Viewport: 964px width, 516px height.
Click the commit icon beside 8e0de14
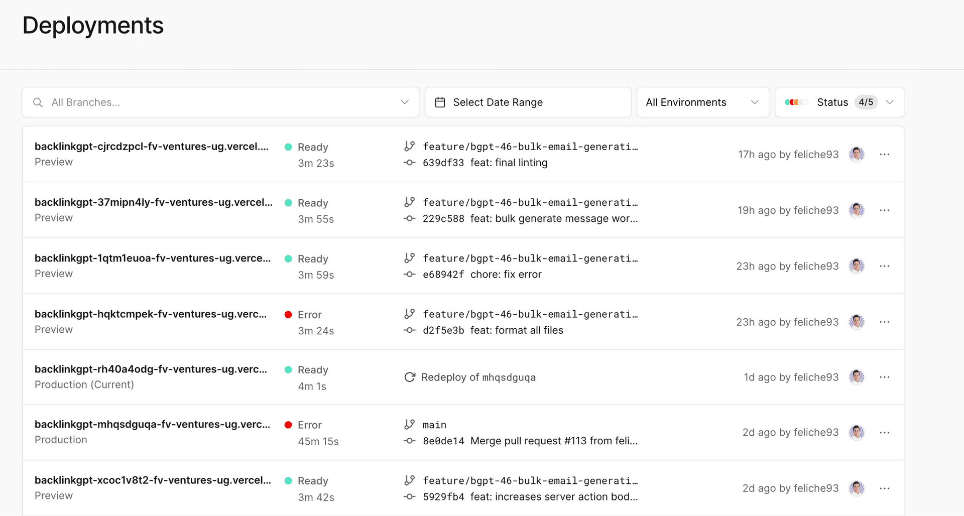tap(410, 441)
